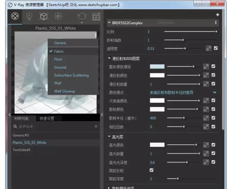
Task: Toggle the 漫反射颜色 texture checkbox
Action: coord(213,75)
